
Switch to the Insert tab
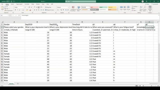pyautogui.click(x=12, y=4)
